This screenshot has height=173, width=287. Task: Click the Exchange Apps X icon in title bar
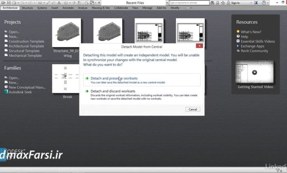256,3
